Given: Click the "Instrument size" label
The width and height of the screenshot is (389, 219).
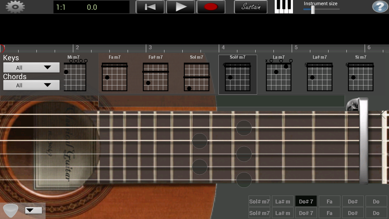Looking at the screenshot, I should 321,4.
